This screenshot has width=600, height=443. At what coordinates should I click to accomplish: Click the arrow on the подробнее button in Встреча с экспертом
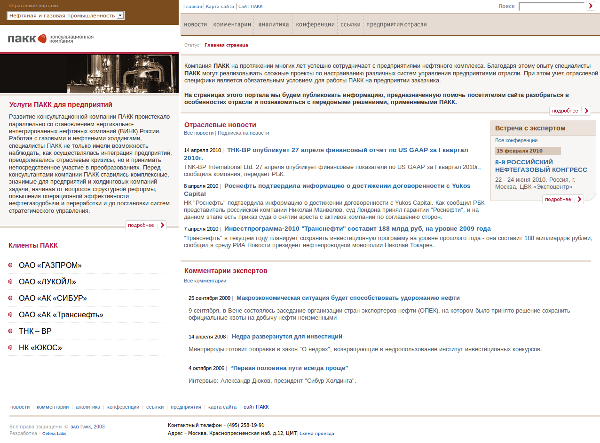(579, 200)
